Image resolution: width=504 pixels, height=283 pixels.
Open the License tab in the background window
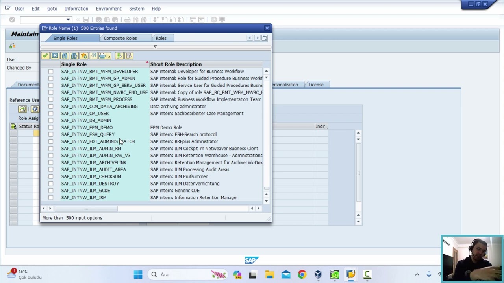316,85
